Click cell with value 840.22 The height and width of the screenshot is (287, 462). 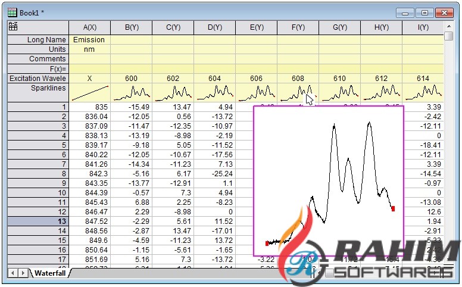click(x=89, y=154)
